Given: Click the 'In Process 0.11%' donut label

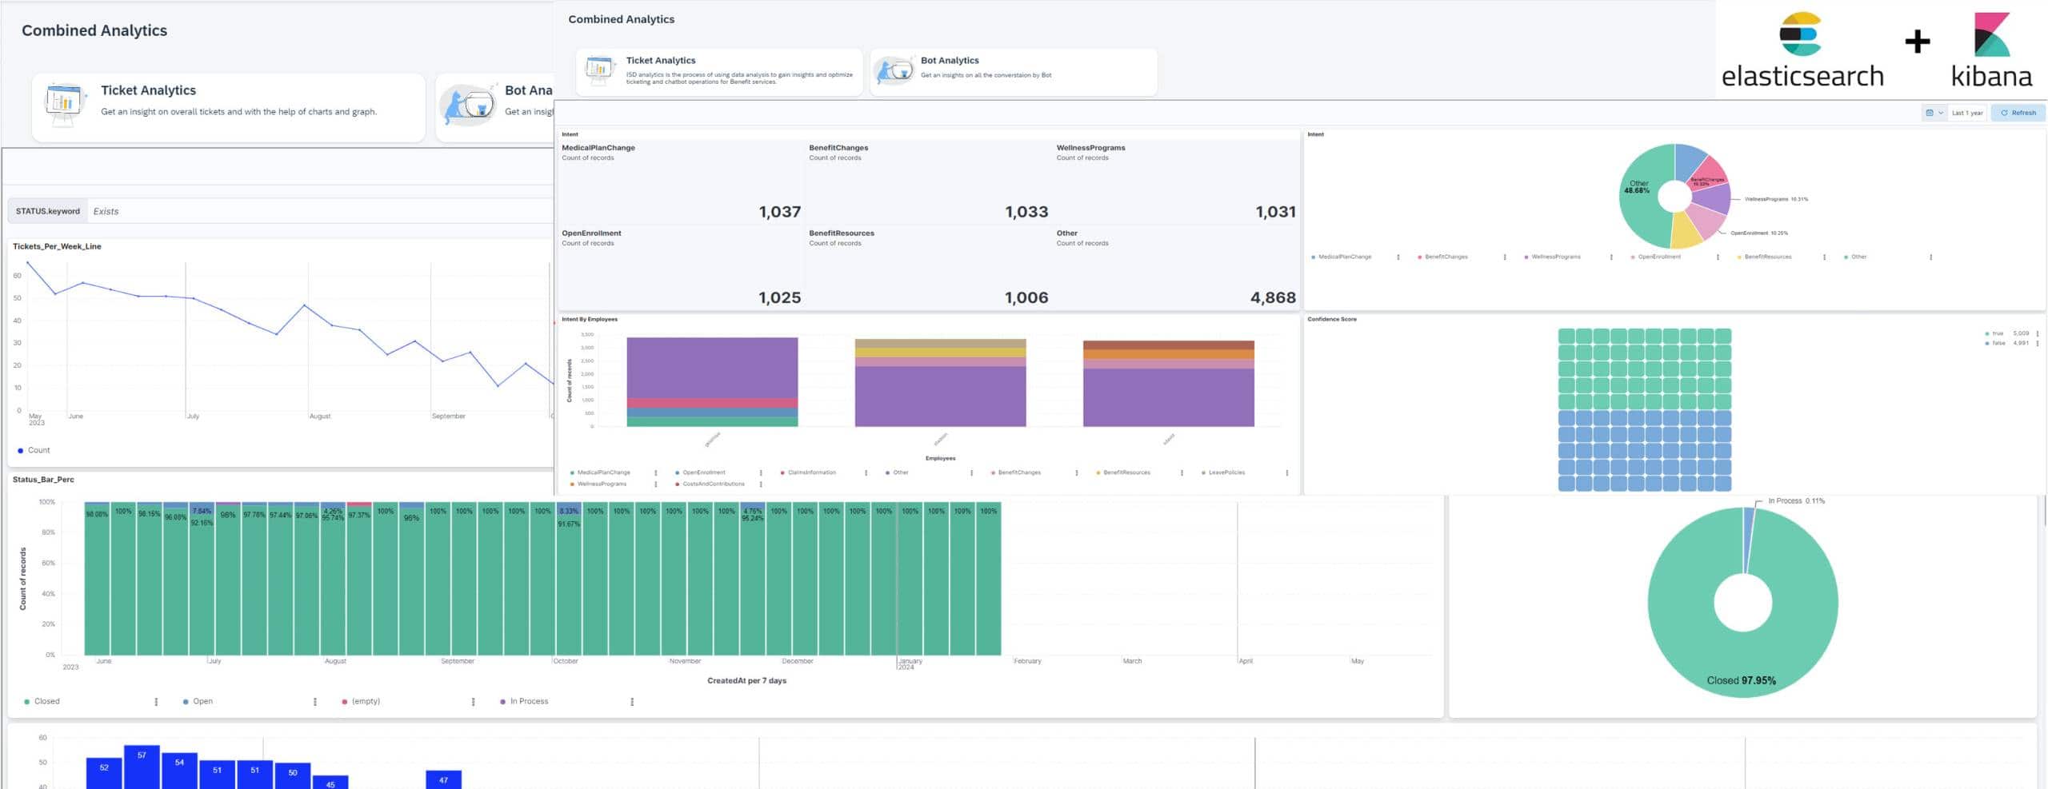Looking at the screenshot, I should click(x=1796, y=501).
